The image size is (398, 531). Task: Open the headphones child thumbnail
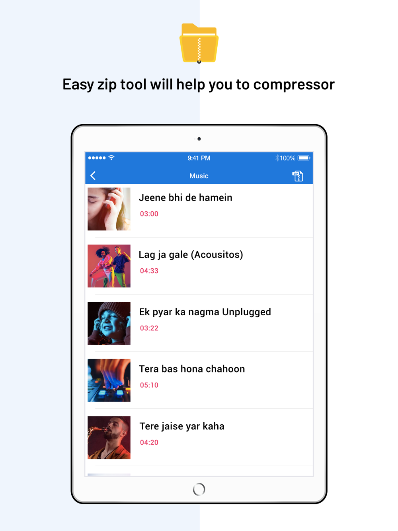(109, 323)
